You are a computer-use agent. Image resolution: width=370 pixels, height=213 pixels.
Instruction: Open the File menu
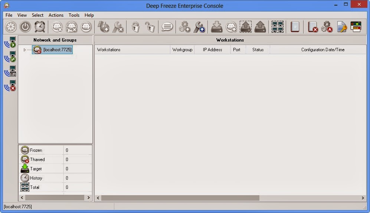[x=9, y=15]
